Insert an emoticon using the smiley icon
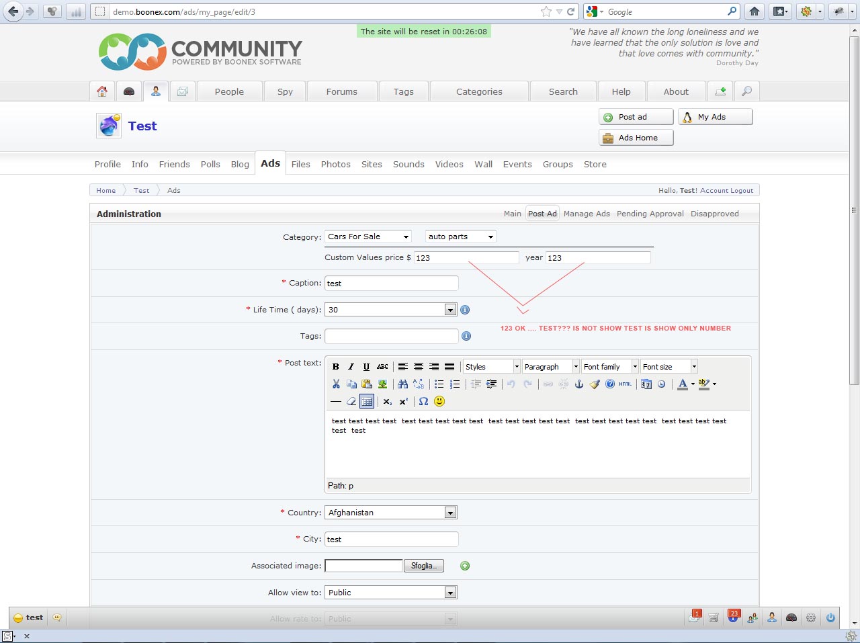860x643 pixels. (439, 402)
